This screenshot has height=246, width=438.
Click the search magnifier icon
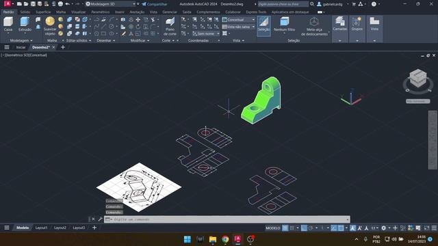(312, 4)
